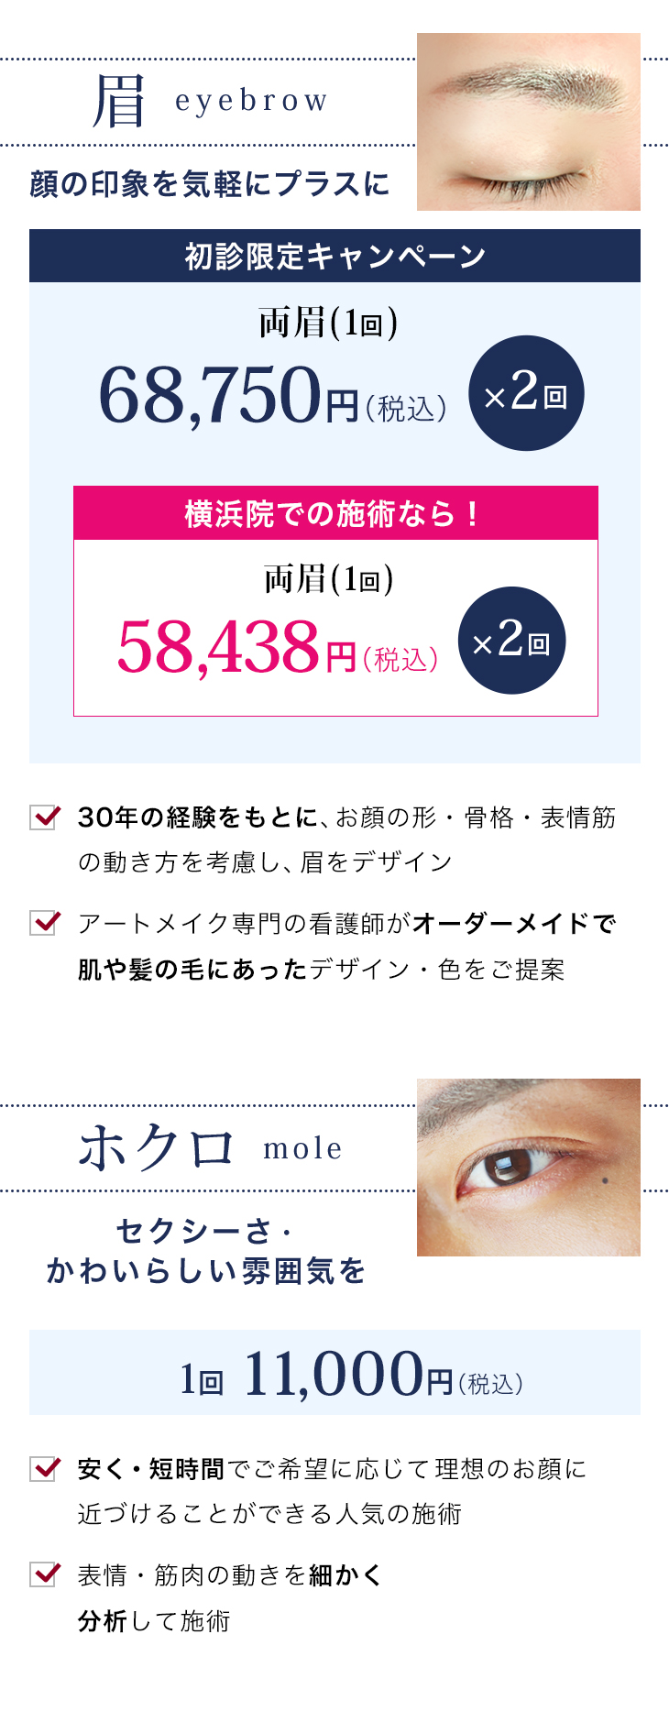
Task: Click 両眉(1回) label inside the Yokohama box
Action: (328, 579)
